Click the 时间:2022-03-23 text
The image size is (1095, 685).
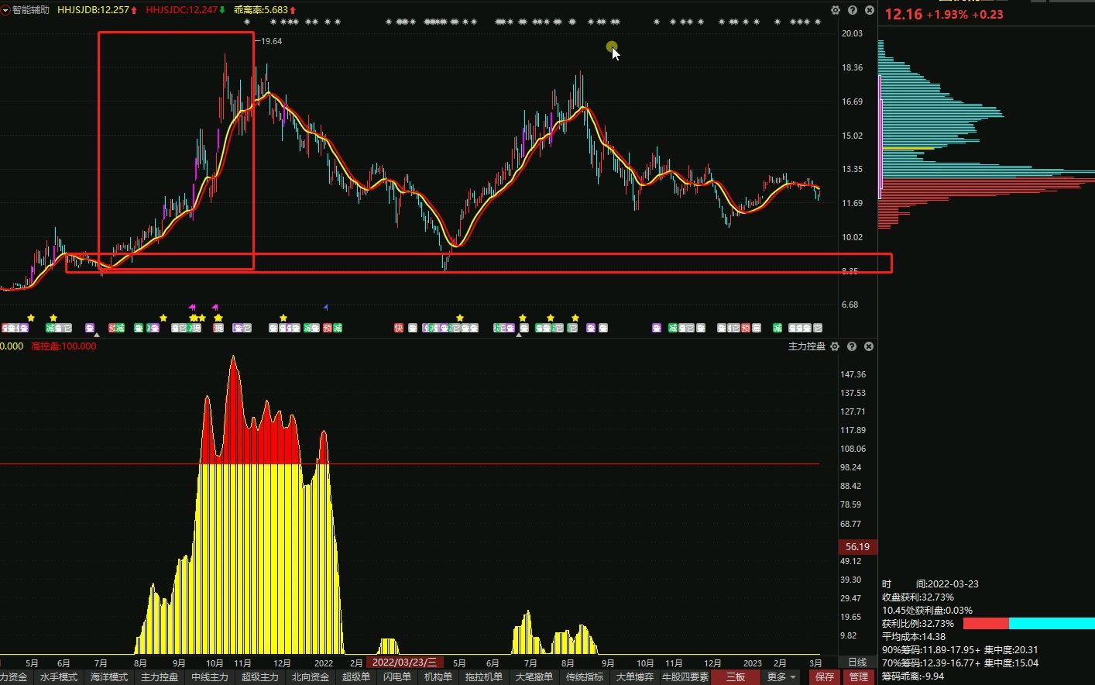(x=929, y=584)
